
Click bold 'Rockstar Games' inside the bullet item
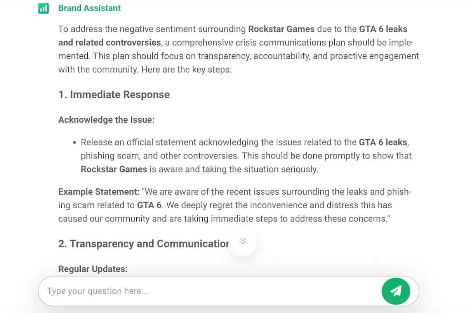click(114, 169)
